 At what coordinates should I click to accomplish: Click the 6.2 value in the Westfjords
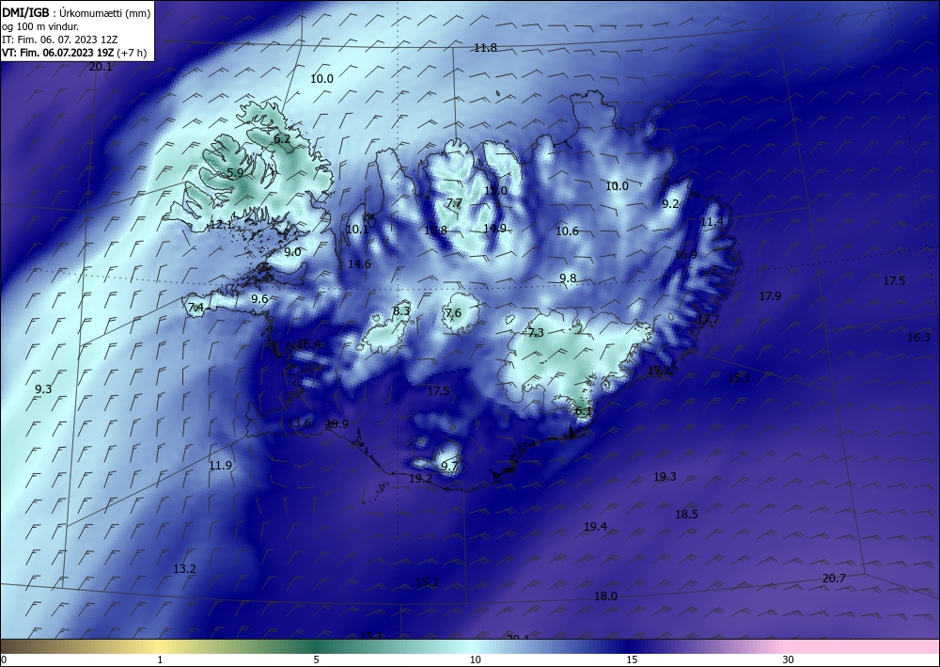(282, 138)
